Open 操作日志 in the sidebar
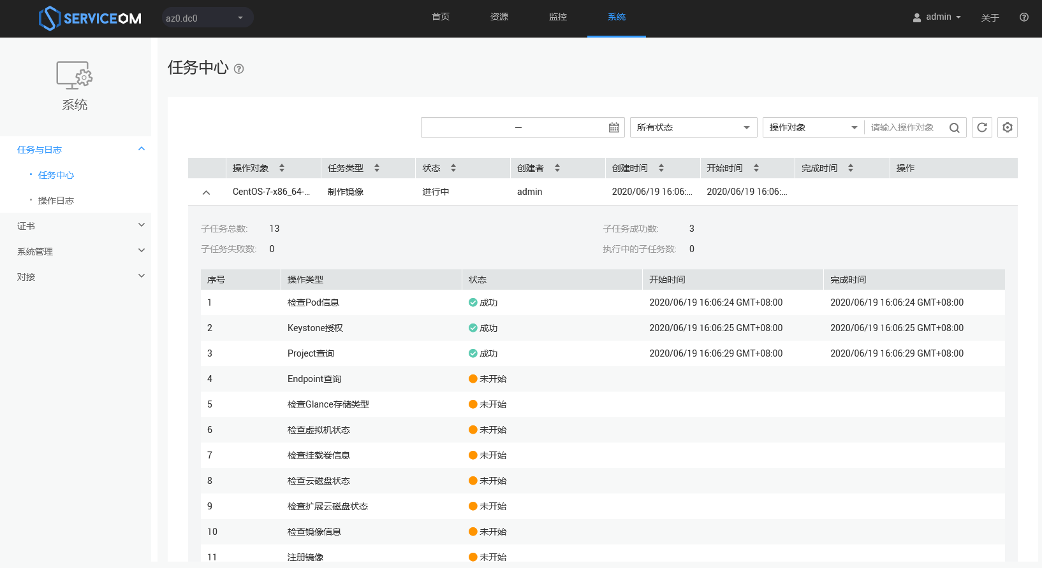 (56, 201)
